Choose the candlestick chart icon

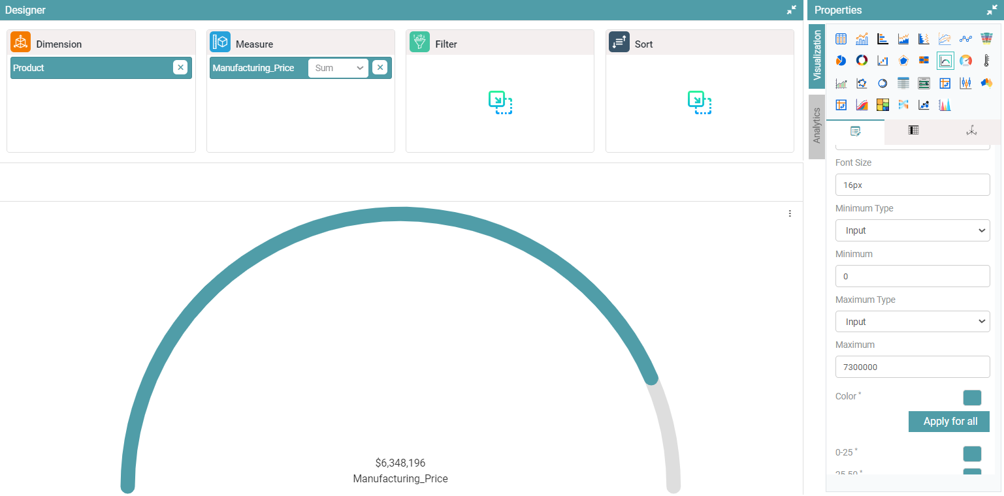coord(965,83)
